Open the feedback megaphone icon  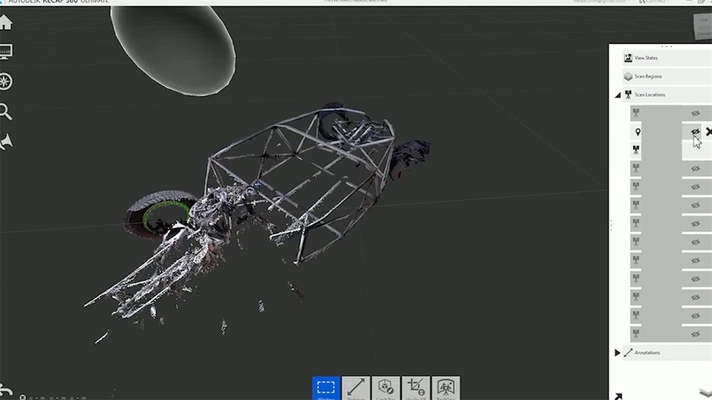pos(6,142)
